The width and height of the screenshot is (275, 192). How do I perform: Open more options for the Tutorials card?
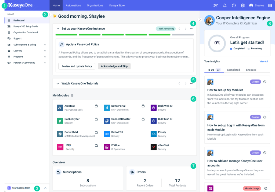[191, 84]
